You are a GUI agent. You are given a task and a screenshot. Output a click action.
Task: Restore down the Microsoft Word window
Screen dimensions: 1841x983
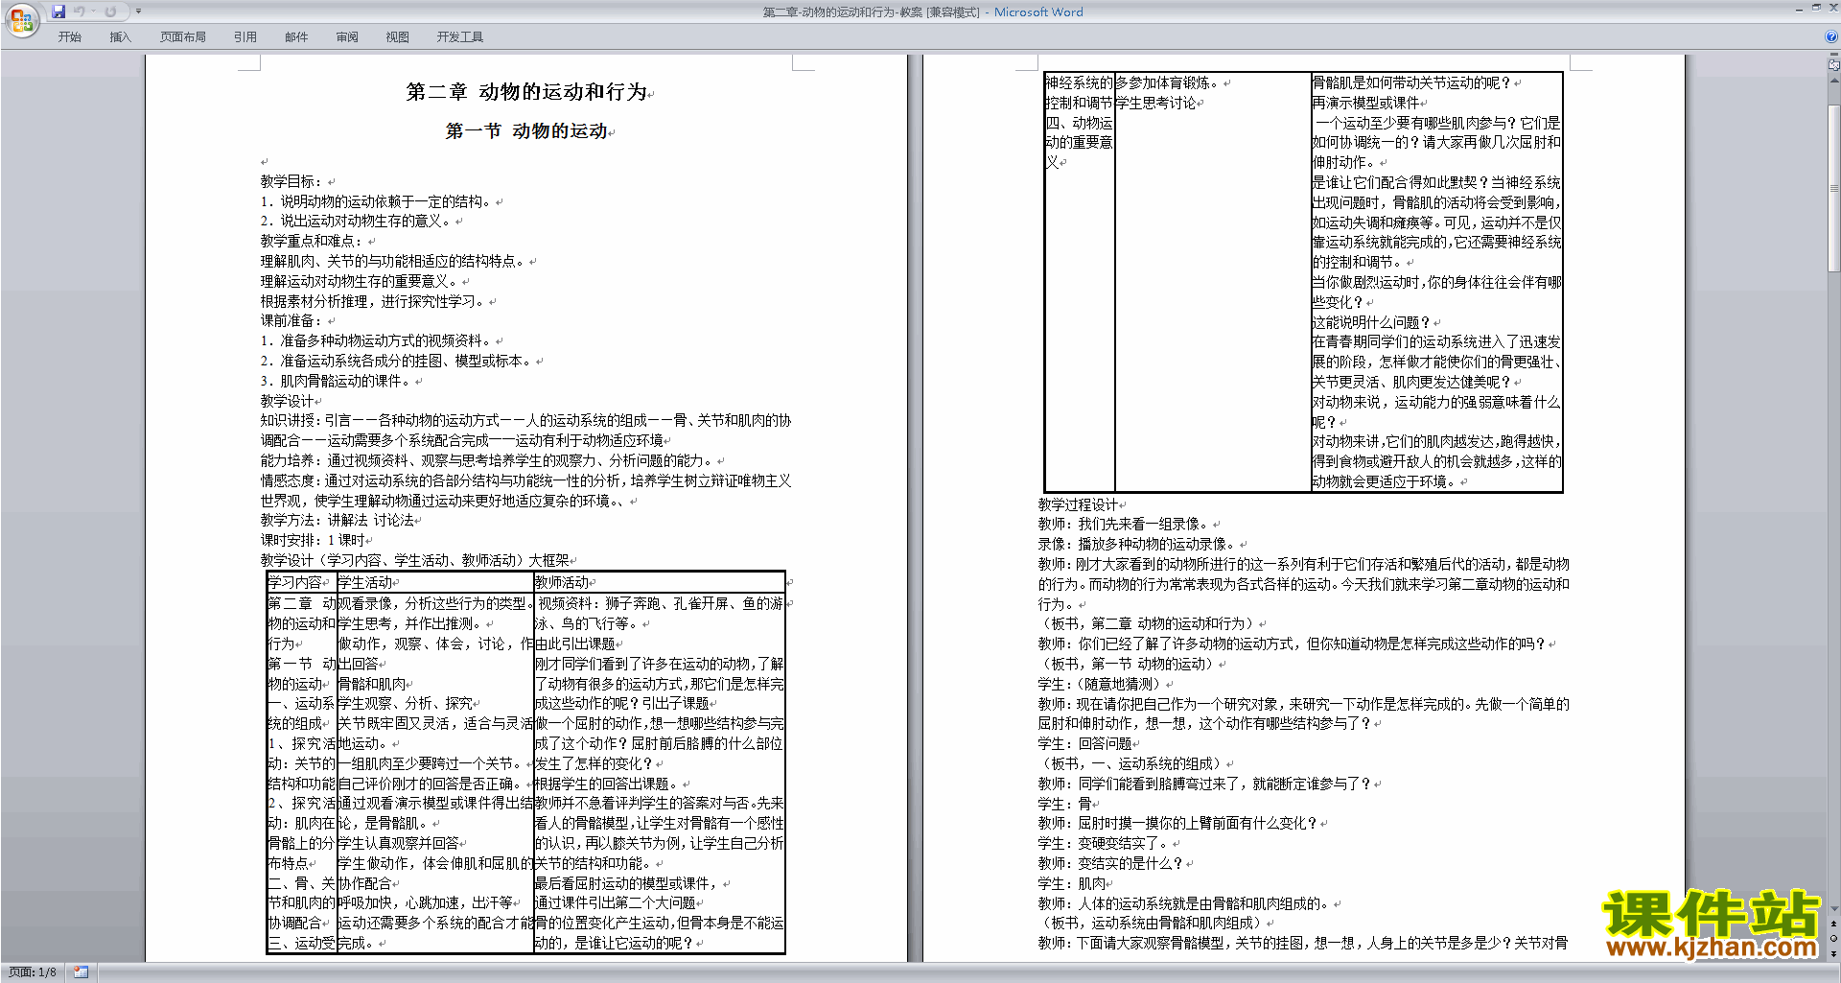[x=1816, y=8]
